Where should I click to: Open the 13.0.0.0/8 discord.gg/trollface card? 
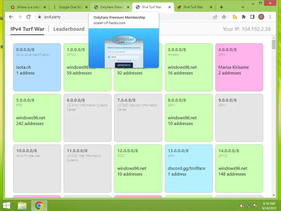click(x=189, y=168)
